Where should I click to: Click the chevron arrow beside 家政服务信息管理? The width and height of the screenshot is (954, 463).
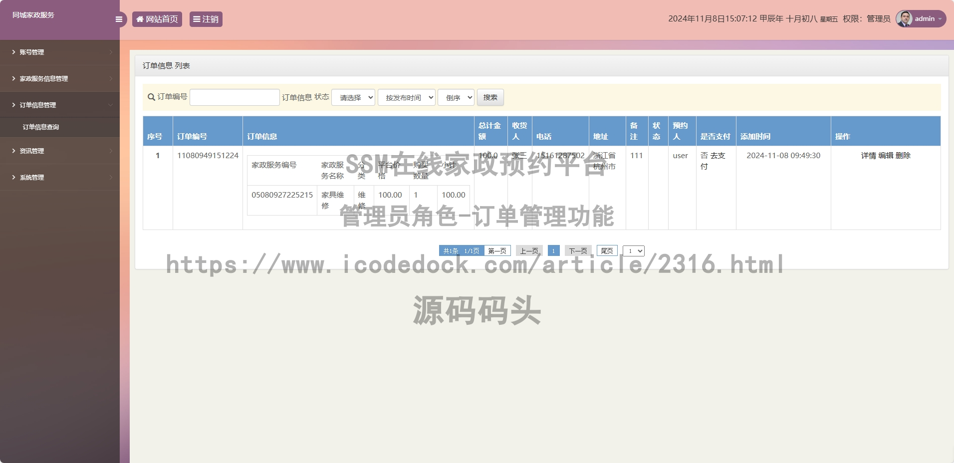coord(111,78)
